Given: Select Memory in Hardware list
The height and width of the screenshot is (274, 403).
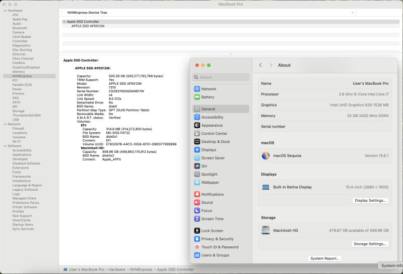Looking at the screenshot, I should [x=19, y=72].
